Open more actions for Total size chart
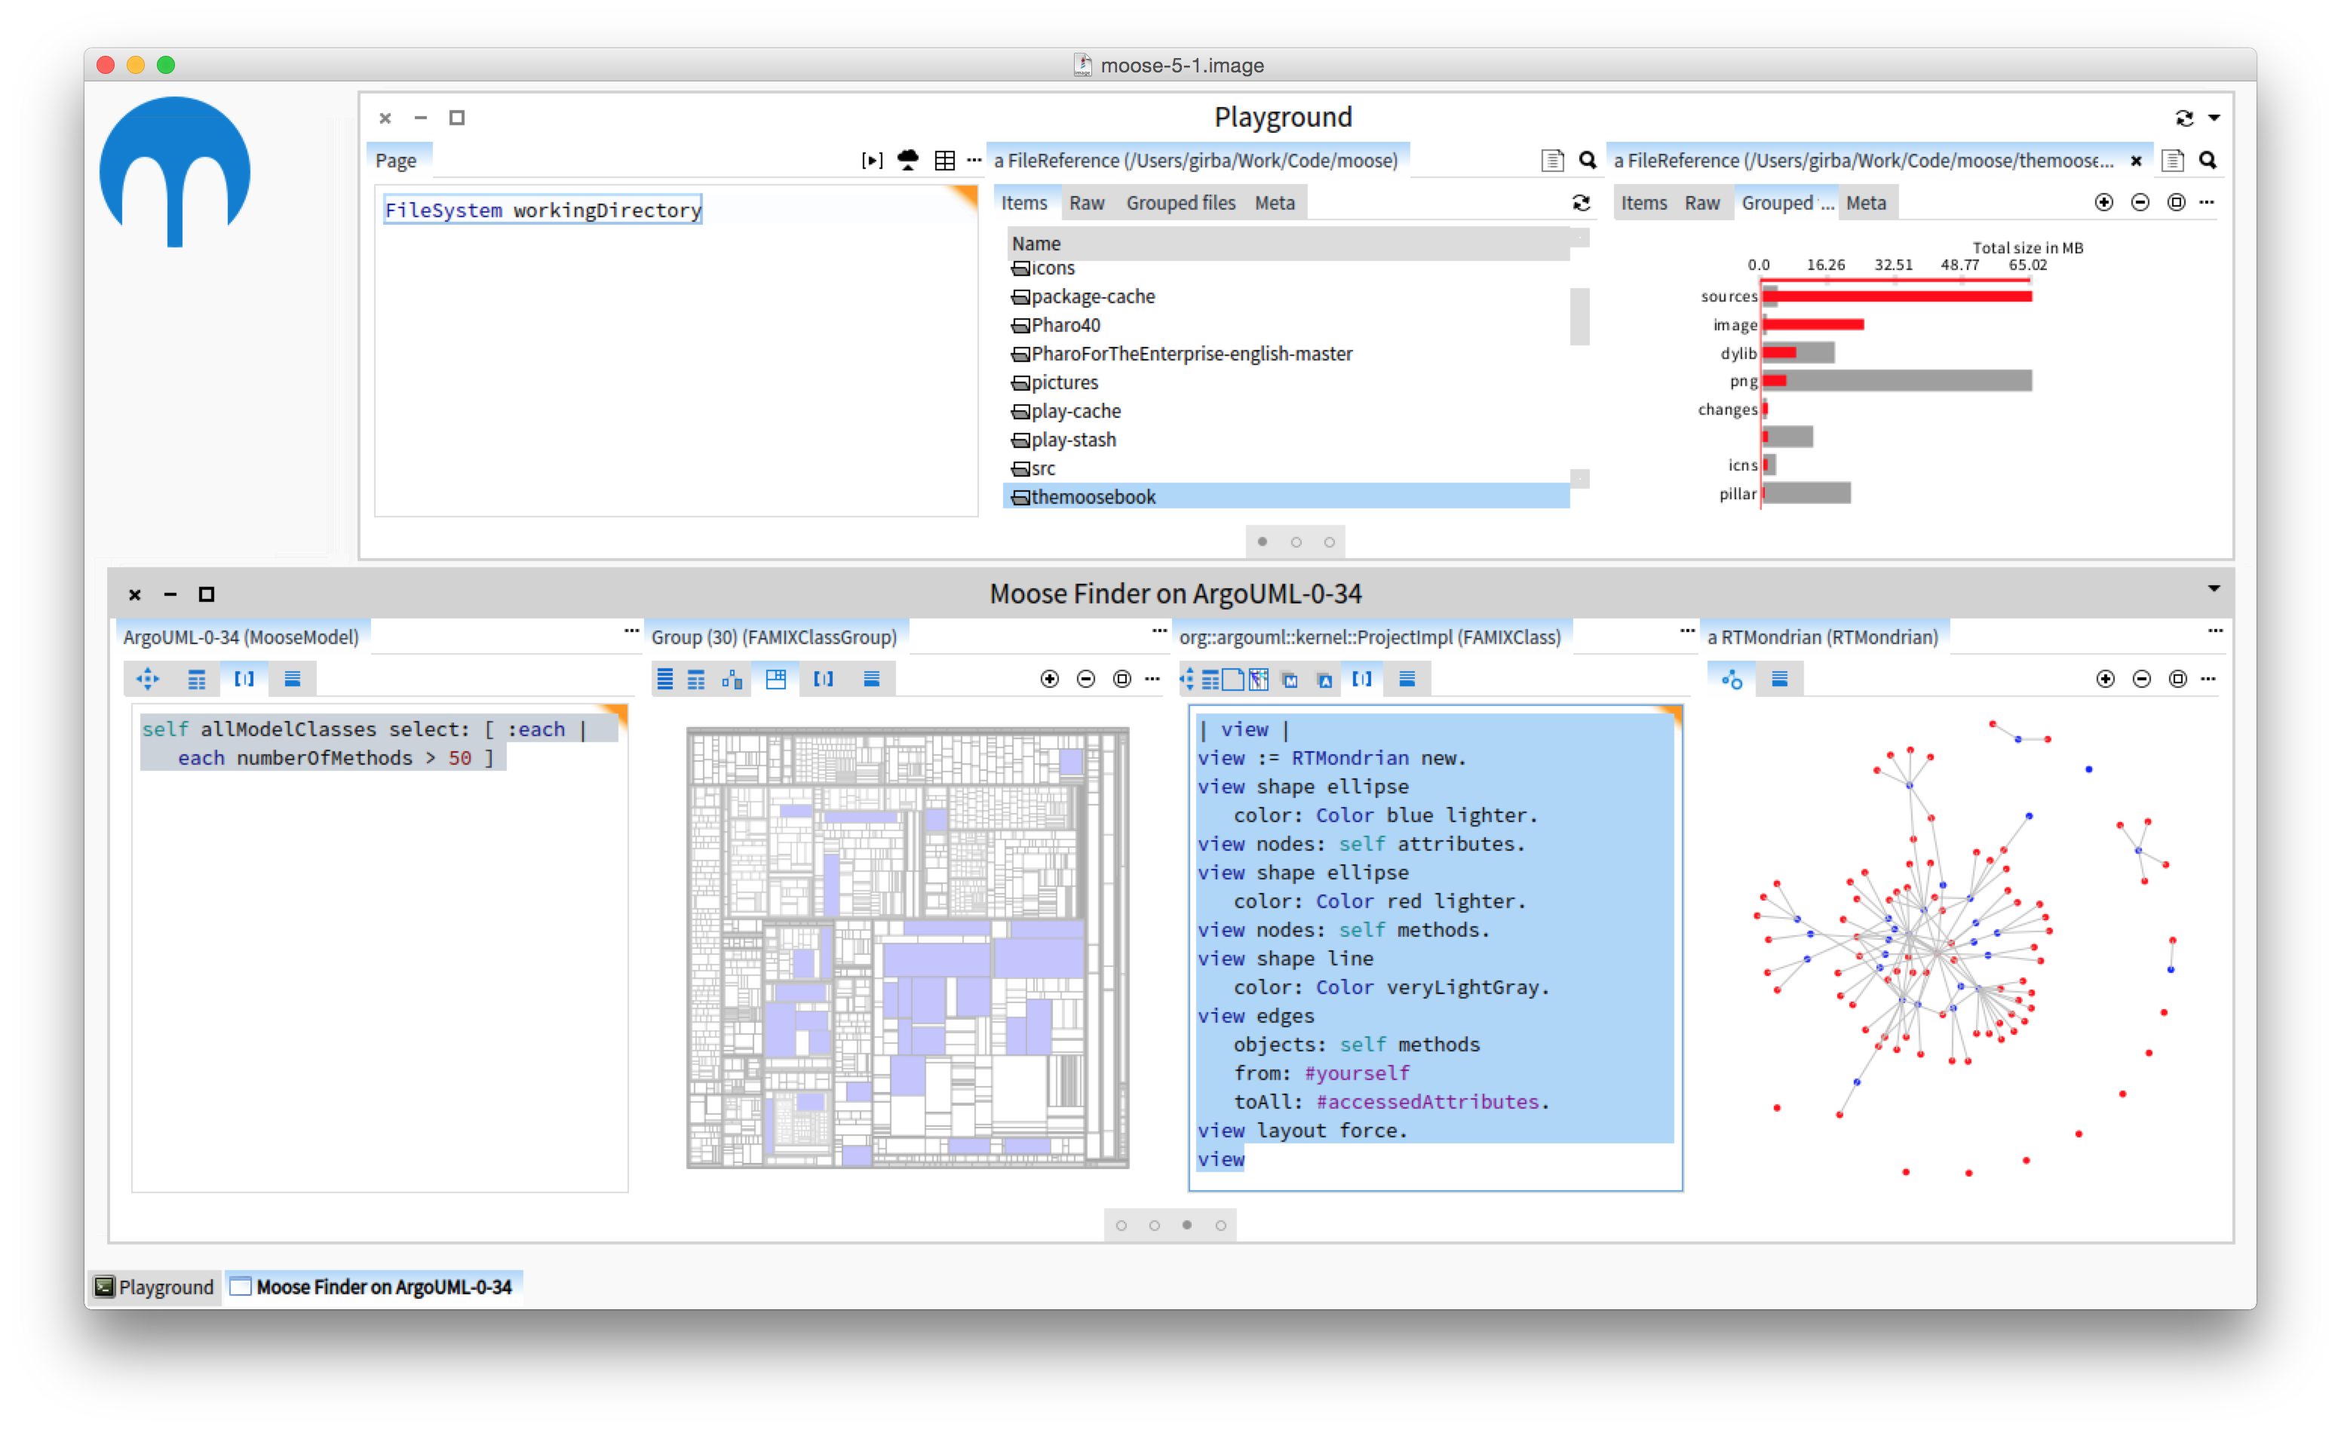This screenshot has width=2341, height=1430. click(x=2206, y=201)
